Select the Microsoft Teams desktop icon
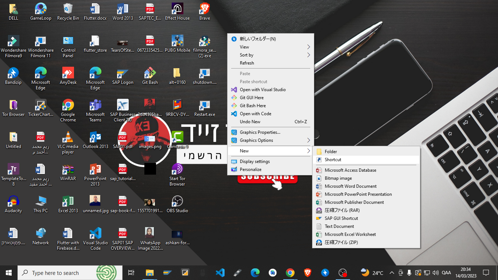498x280 pixels. coord(95,110)
